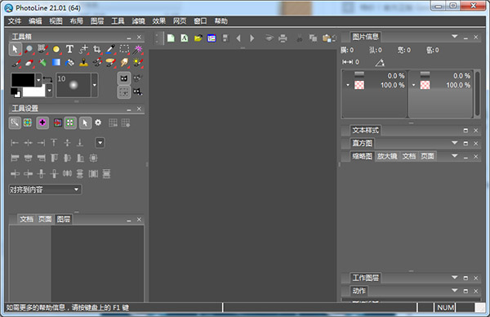The image size is (490, 317).
Task: Select the eraser tool
Action: (x=29, y=63)
